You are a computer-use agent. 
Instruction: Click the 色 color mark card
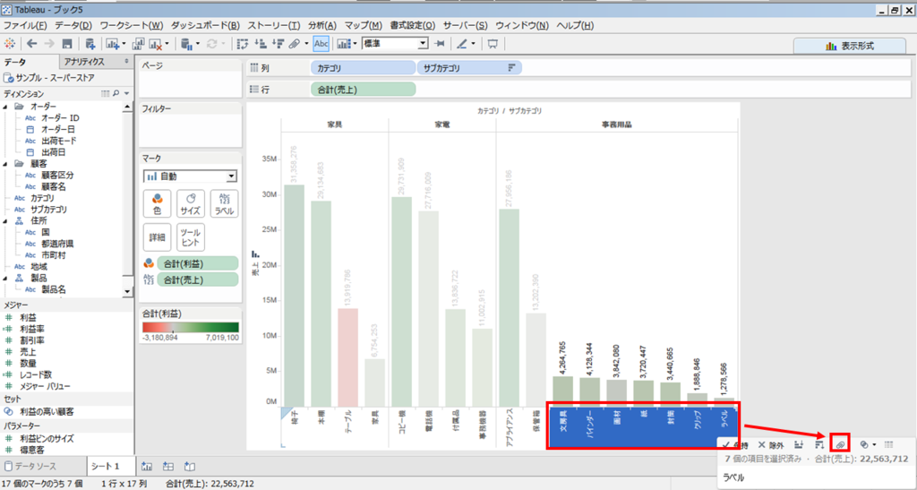point(158,204)
